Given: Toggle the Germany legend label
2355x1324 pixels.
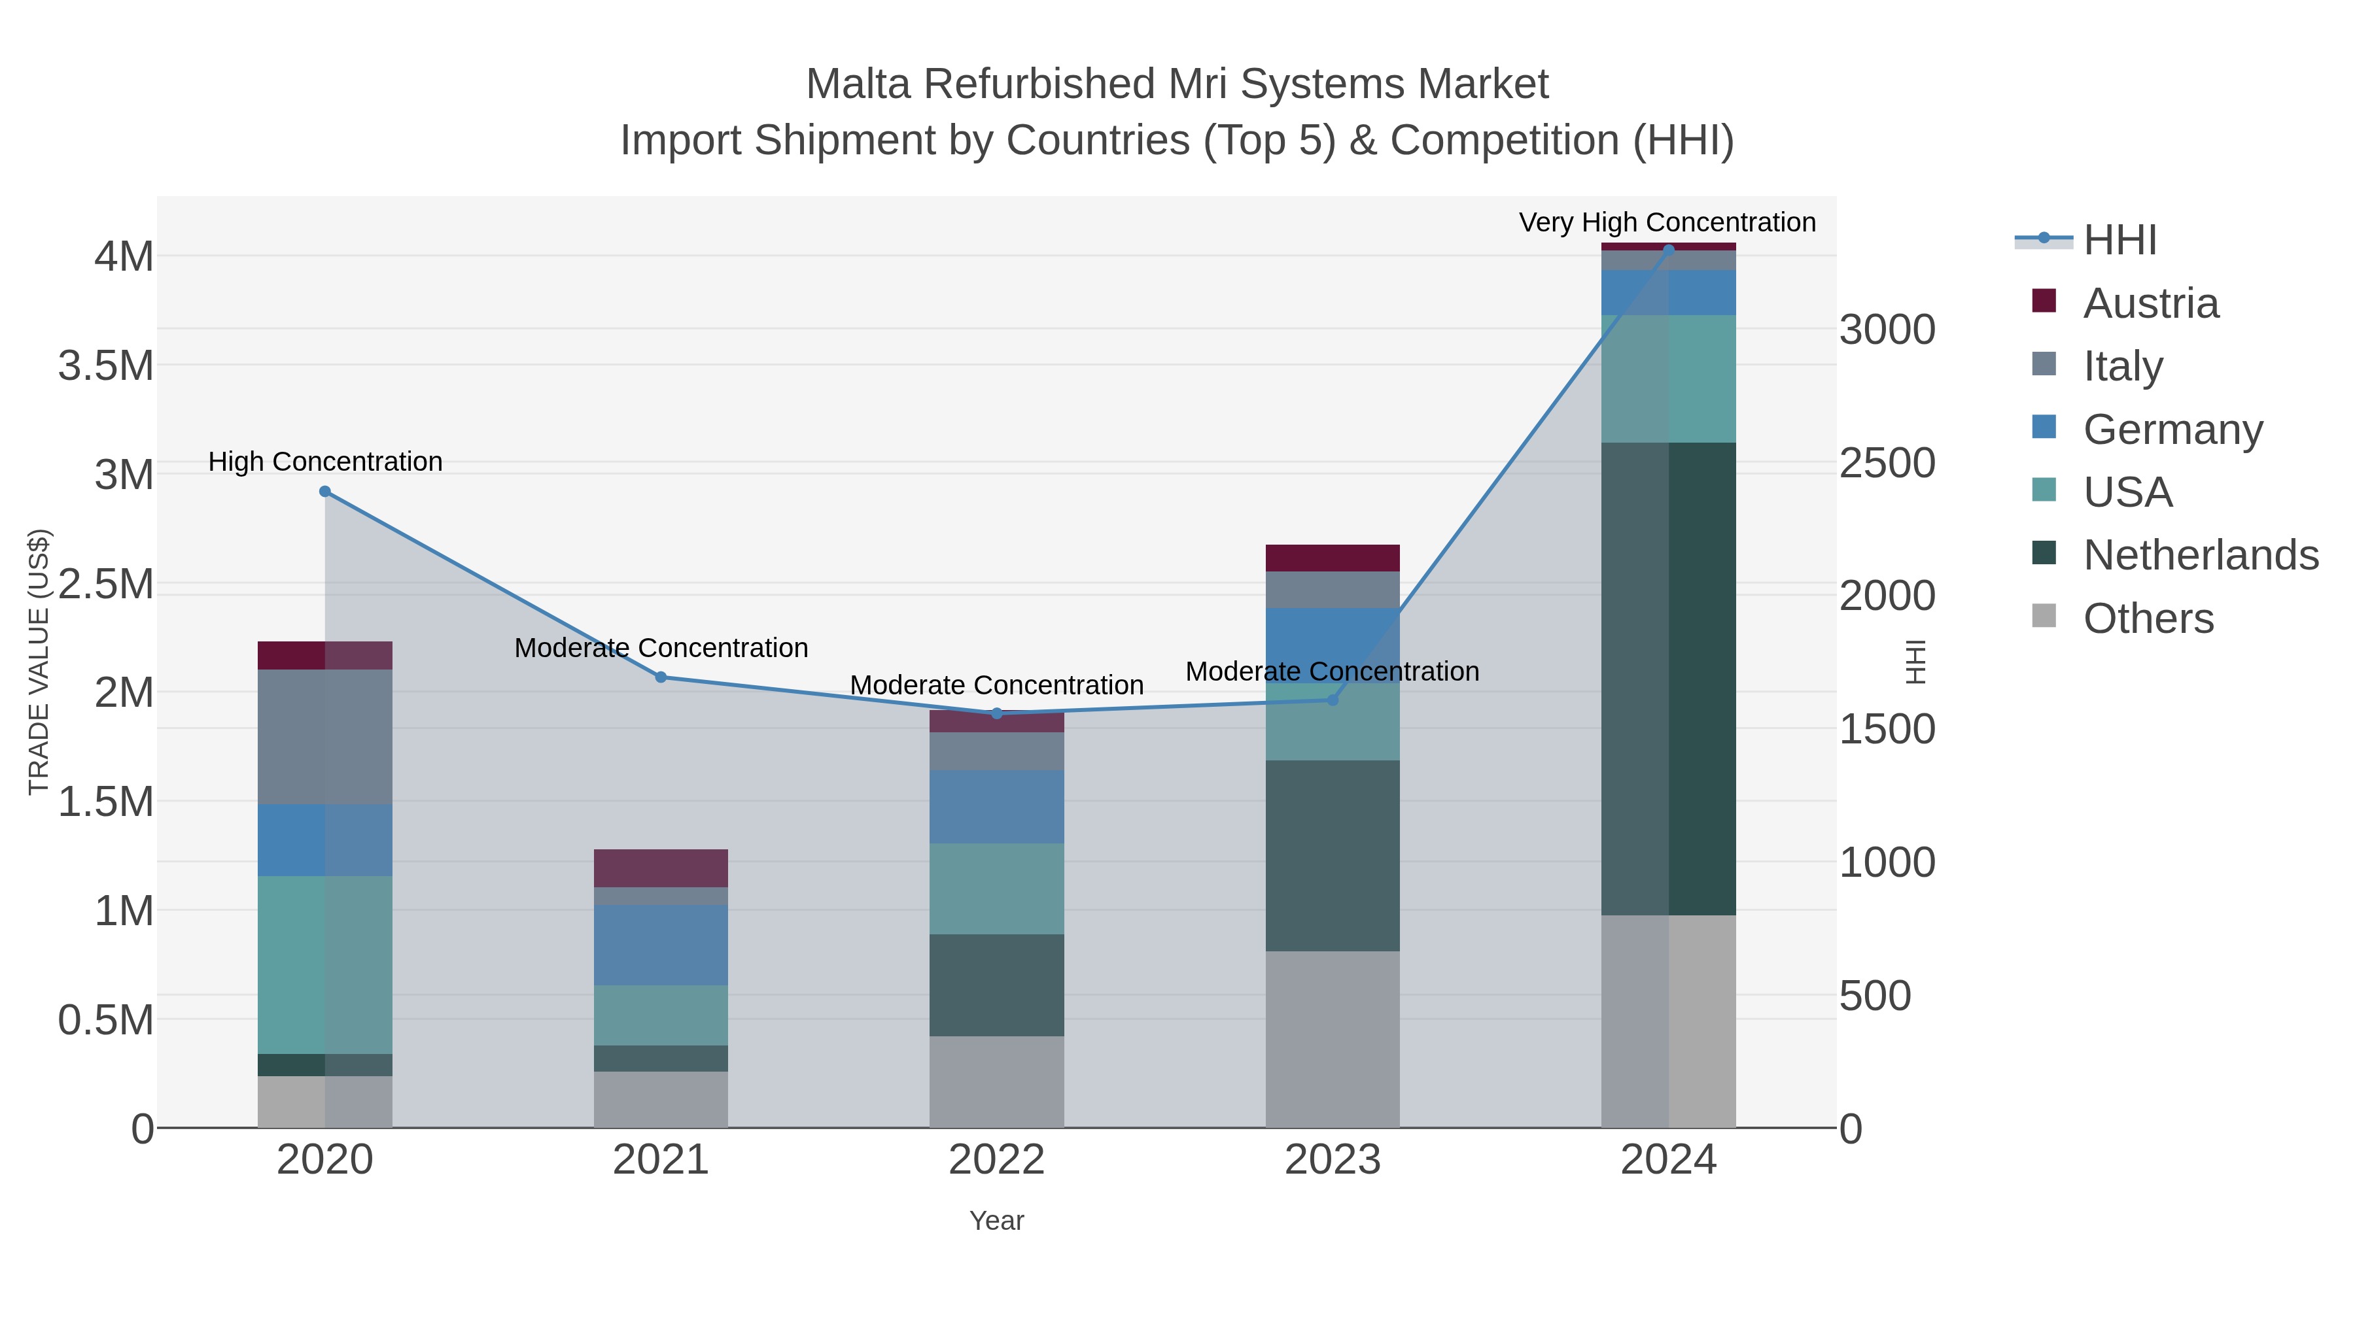Looking at the screenshot, I should 2173,430.
